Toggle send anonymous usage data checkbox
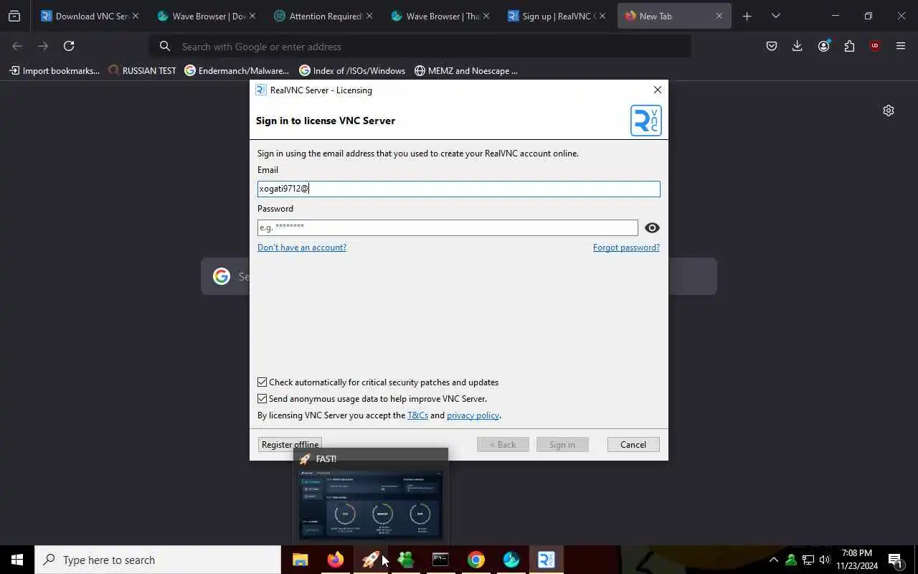The width and height of the screenshot is (918, 574). [x=262, y=399]
